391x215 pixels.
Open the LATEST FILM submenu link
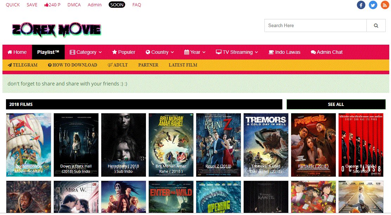click(x=183, y=65)
